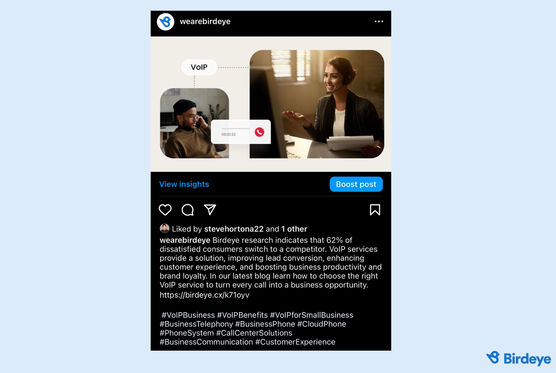The height and width of the screenshot is (373, 556).
Task: Open the #CloudPhone hashtag
Action: tap(322, 324)
